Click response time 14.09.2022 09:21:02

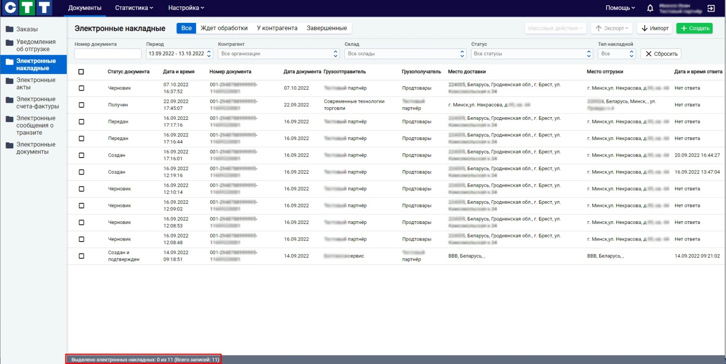coord(697,256)
